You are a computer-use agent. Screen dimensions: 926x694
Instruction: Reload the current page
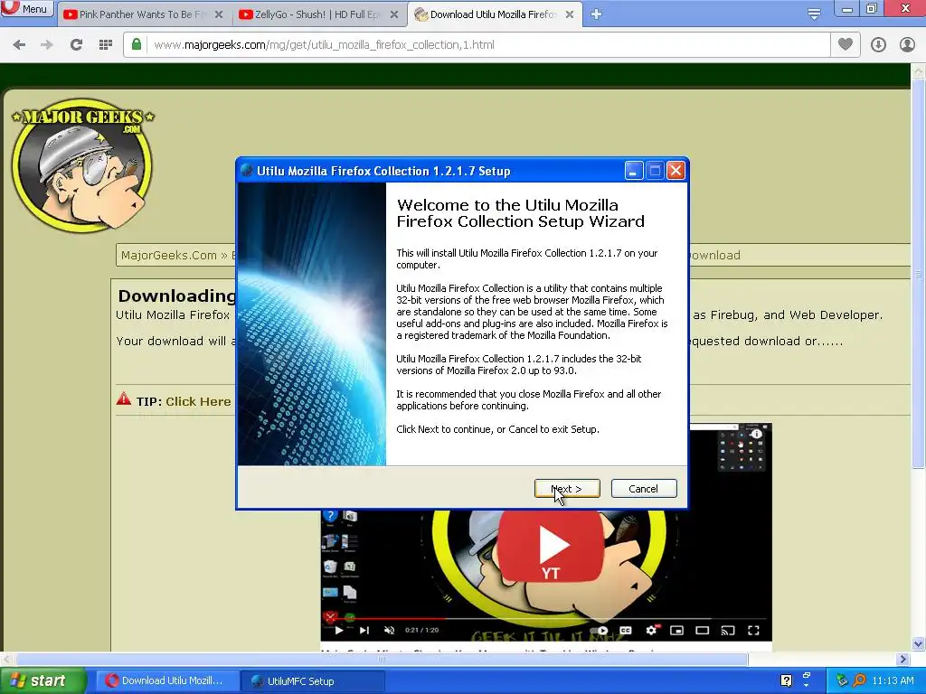click(x=76, y=45)
